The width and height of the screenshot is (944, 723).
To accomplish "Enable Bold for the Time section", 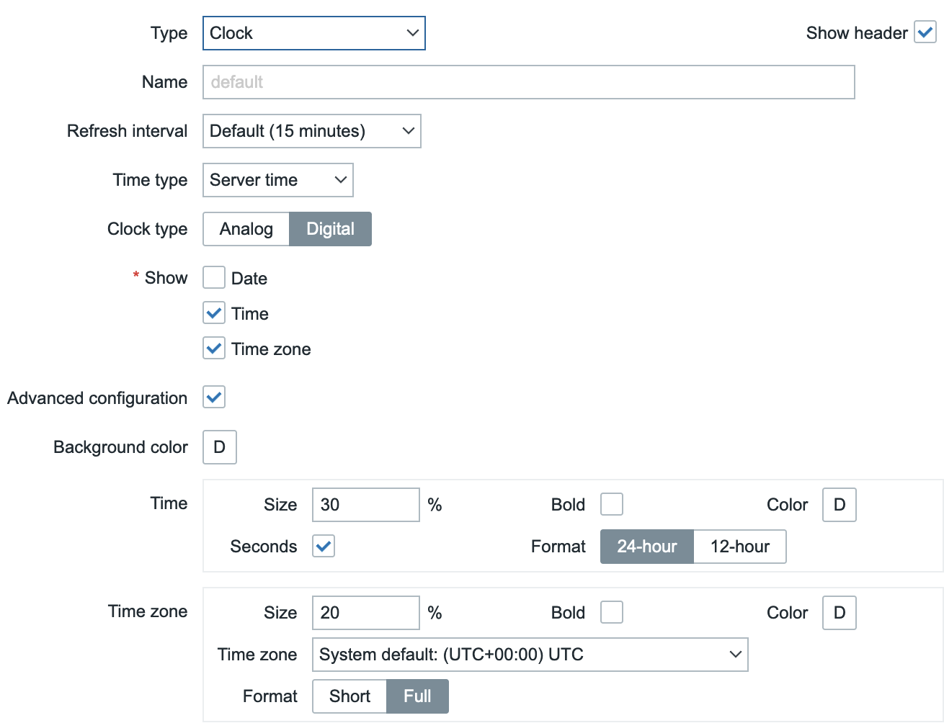I will pos(611,504).
